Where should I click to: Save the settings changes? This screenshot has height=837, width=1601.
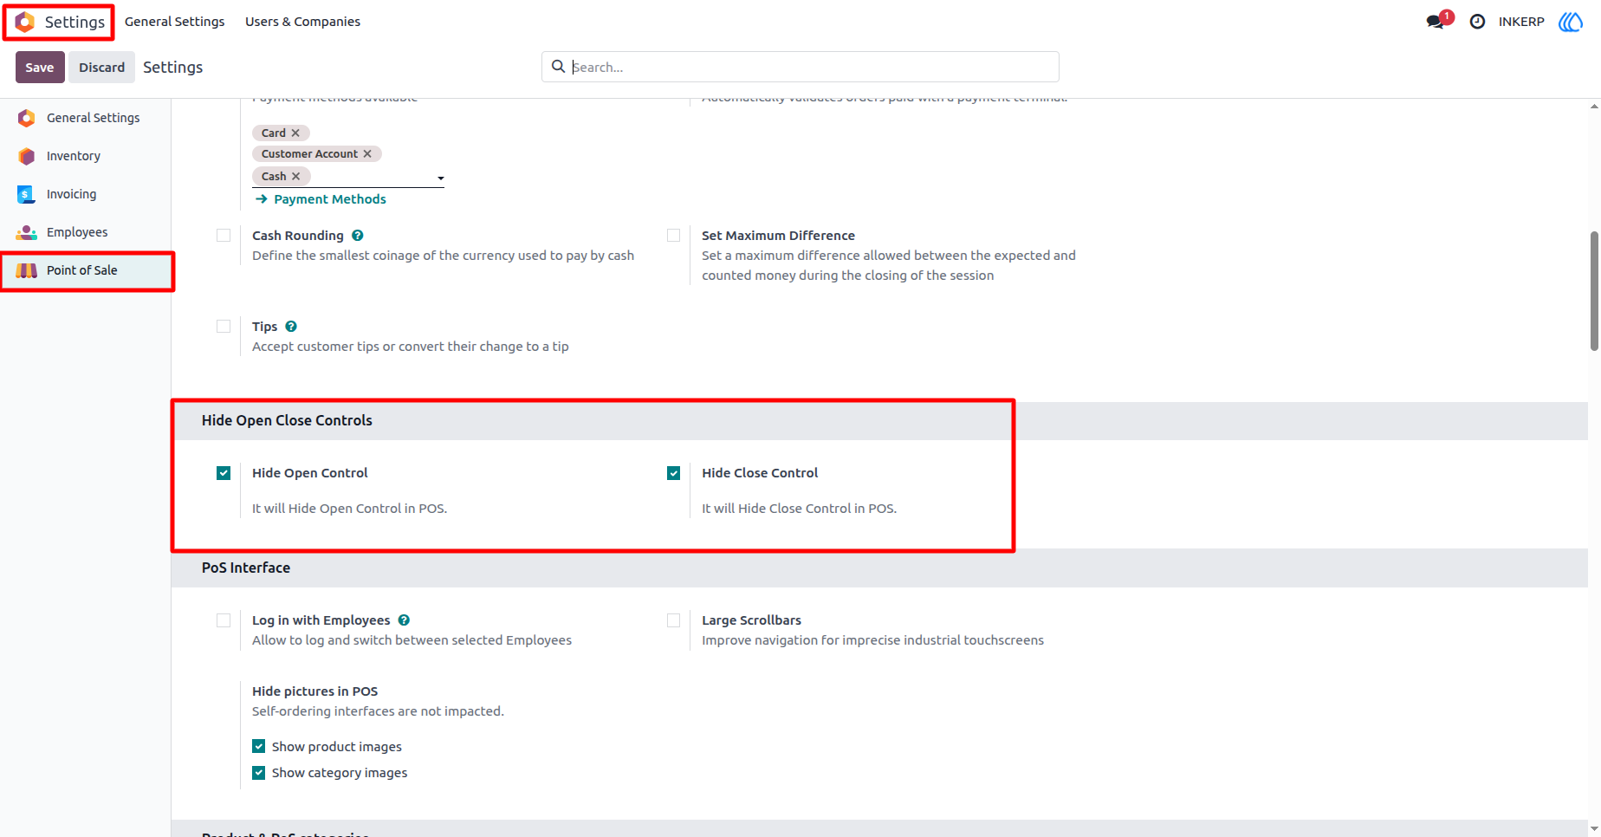pos(40,68)
